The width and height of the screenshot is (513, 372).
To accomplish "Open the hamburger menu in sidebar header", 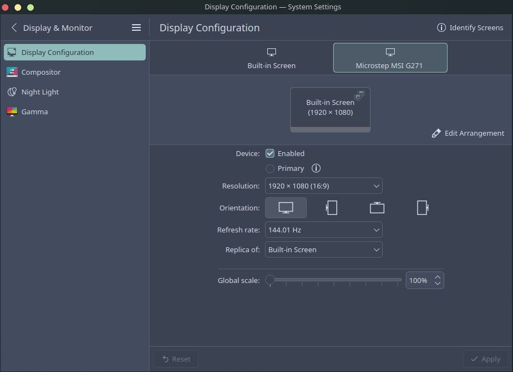I will 136,27.
